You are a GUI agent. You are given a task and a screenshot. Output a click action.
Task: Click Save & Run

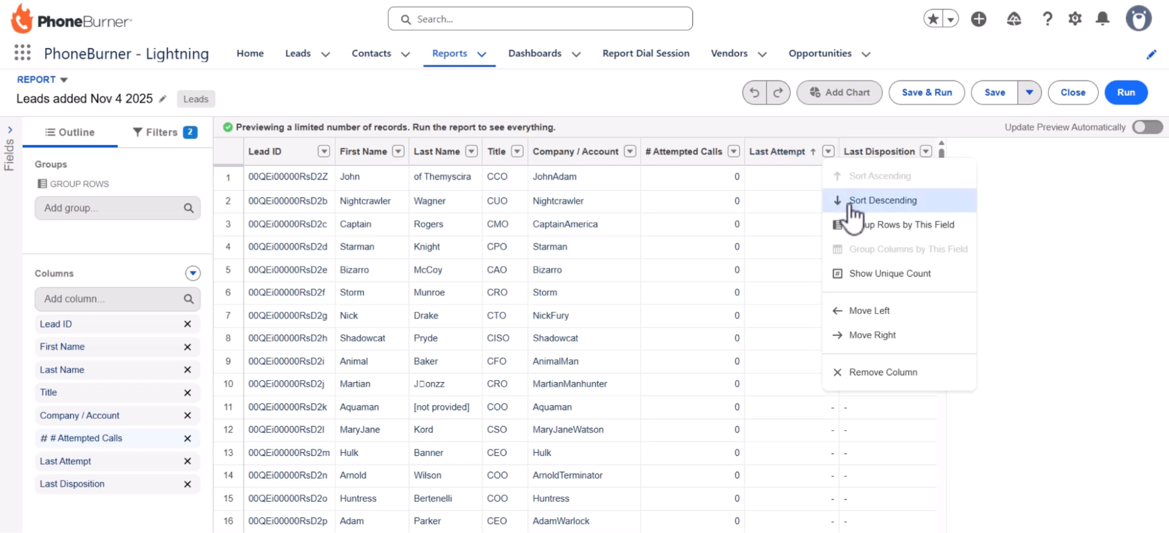[926, 92]
